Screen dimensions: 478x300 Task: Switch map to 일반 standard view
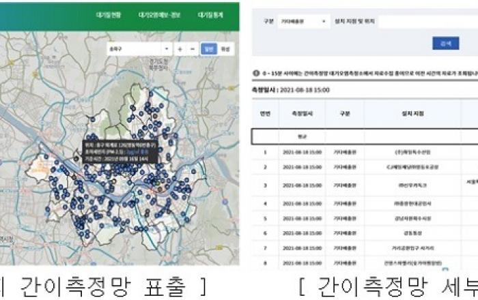pos(208,49)
